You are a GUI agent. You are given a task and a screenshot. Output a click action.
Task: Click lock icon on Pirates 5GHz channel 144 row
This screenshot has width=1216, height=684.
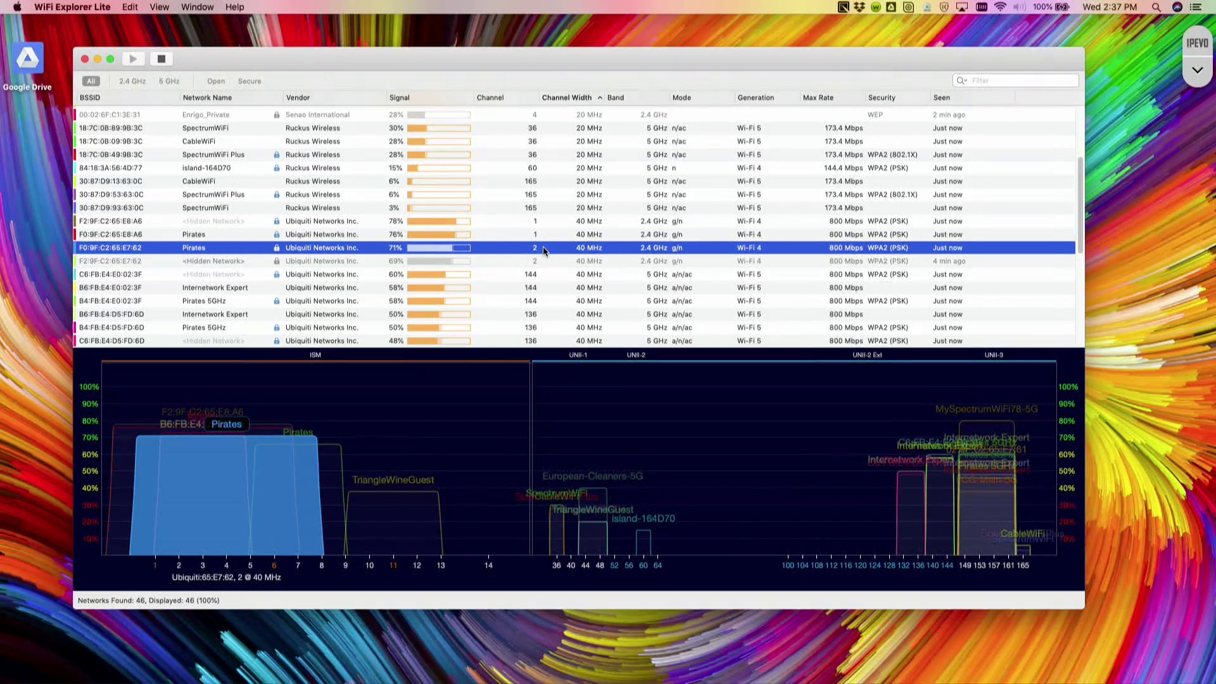pos(277,301)
